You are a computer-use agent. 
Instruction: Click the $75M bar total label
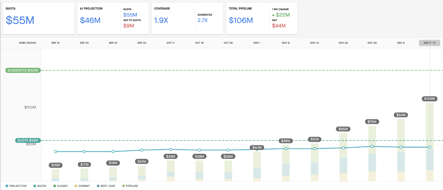(x=372, y=122)
